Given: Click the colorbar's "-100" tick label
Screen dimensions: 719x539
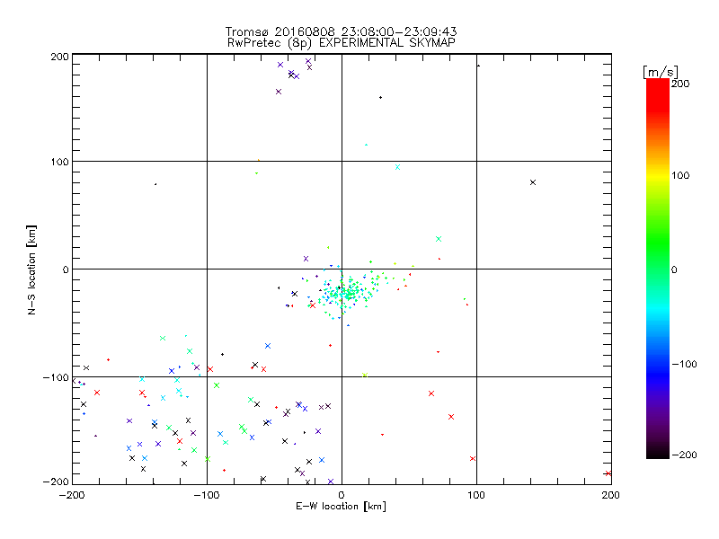Looking at the screenshot, I should pyautogui.click(x=684, y=365).
